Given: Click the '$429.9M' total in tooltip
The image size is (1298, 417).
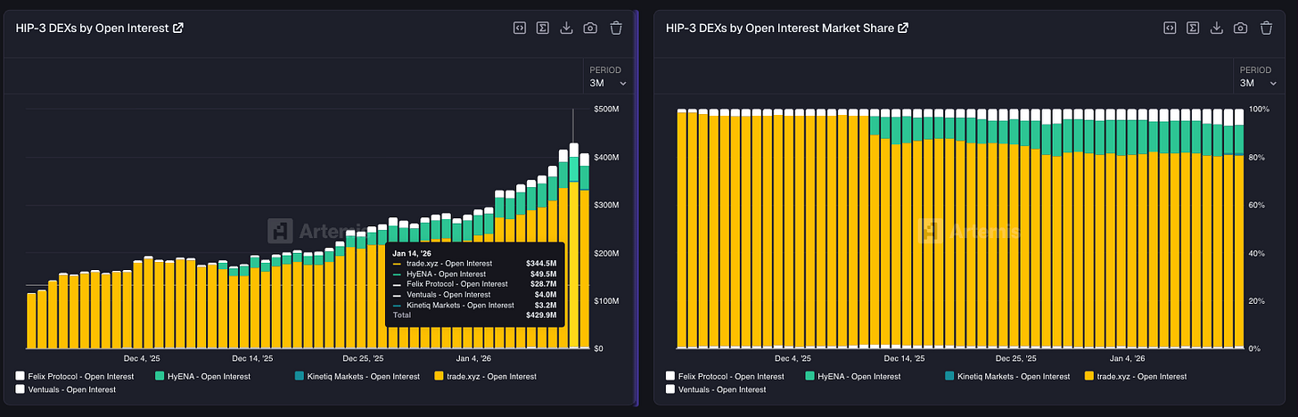Looking at the screenshot, I should [x=540, y=315].
